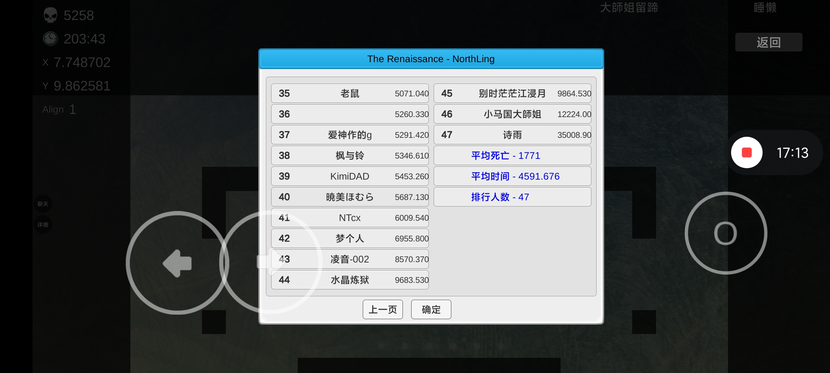Select rank 40 row 暁美ほむら

350,197
